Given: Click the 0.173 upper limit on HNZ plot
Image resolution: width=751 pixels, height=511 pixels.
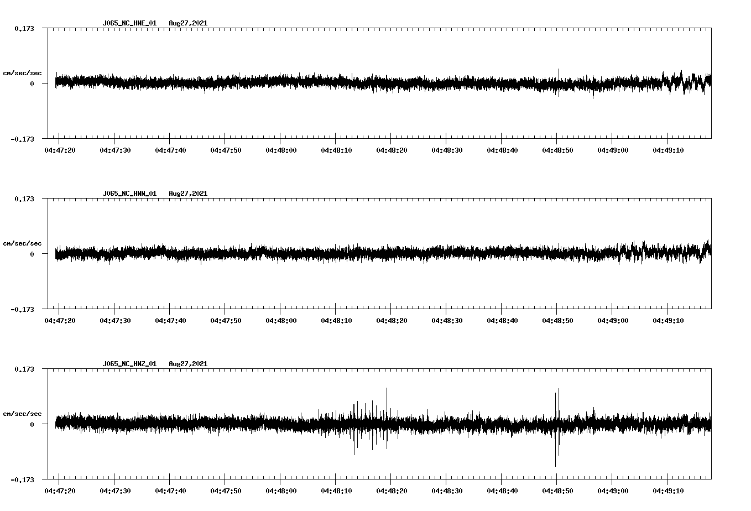Looking at the screenshot, I should 24,369.
